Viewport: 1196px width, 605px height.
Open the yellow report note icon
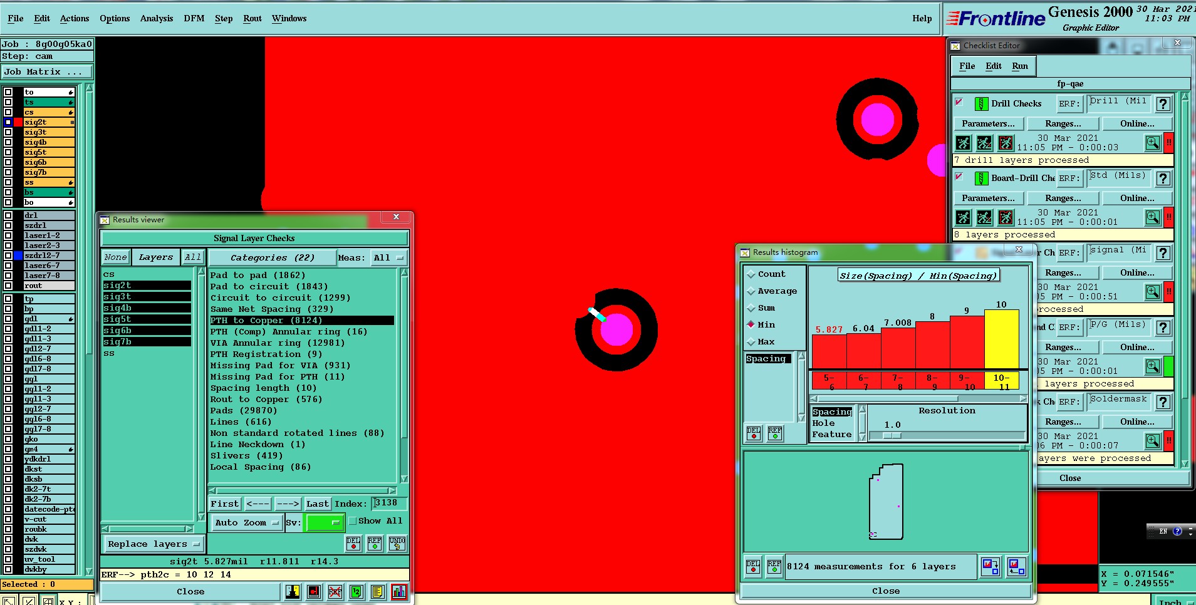377,591
